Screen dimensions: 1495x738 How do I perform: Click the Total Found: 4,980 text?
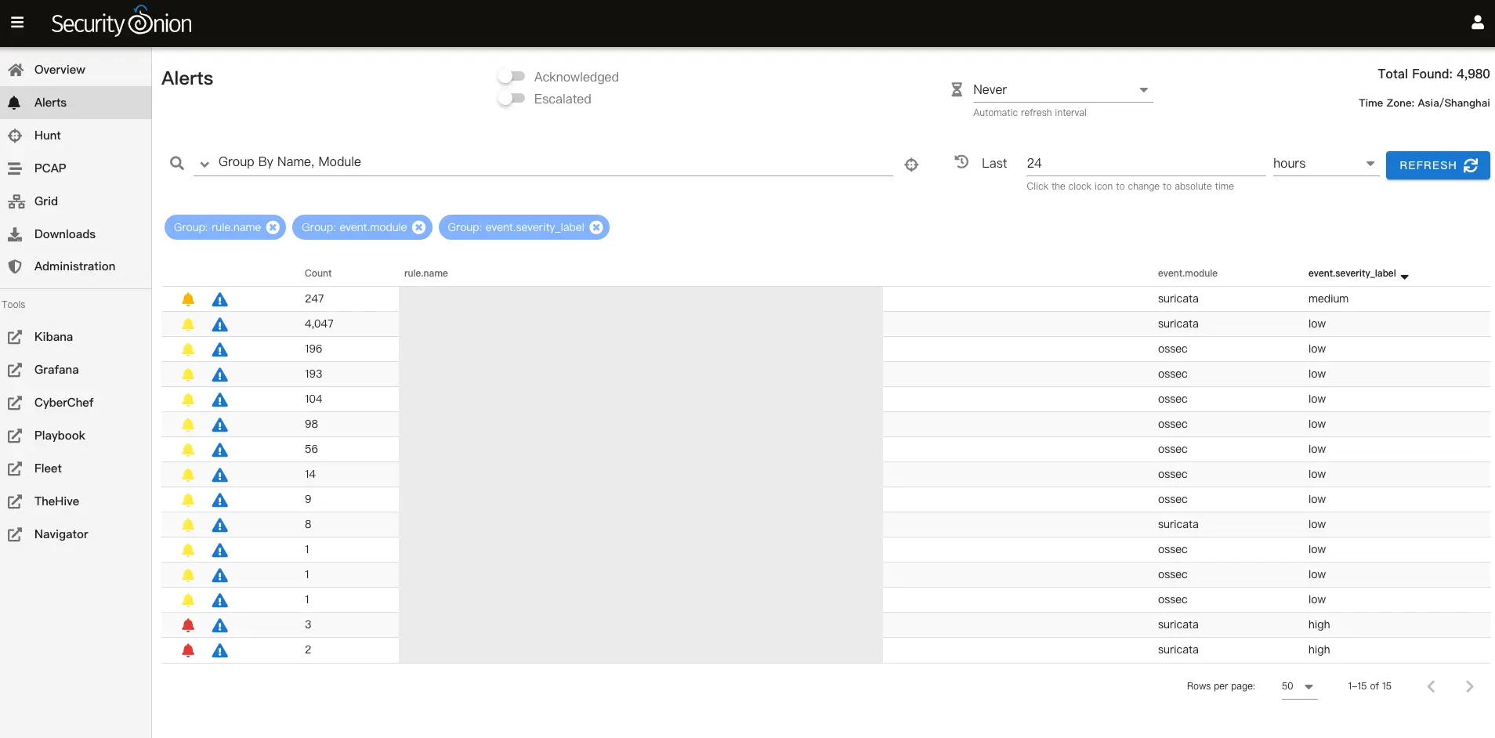pyautogui.click(x=1434, y=74)
